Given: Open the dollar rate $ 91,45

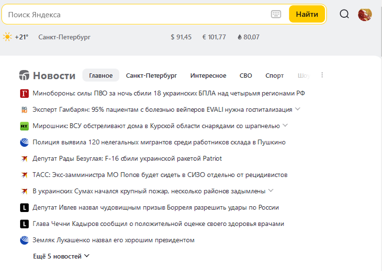Looking at the screenshot, I should point(181,37).
